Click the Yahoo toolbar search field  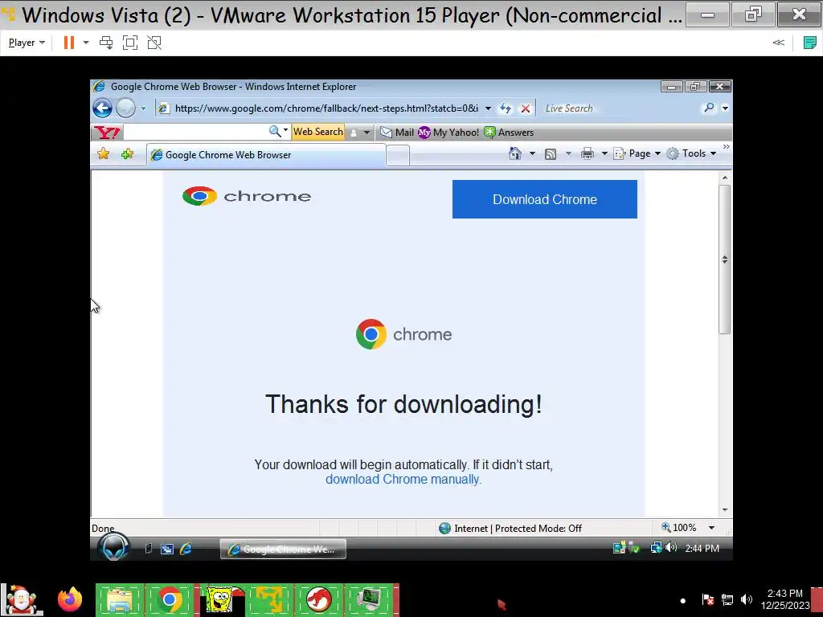pyautogui.click(x=196, y=132)
